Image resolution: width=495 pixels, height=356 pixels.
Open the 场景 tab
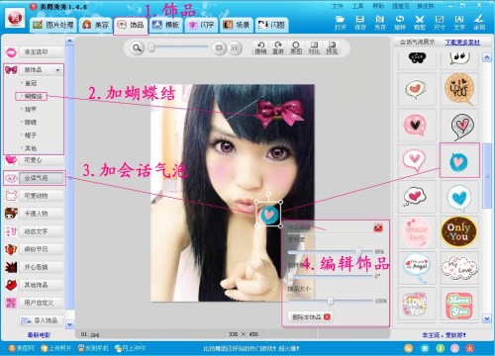point(237,25)
